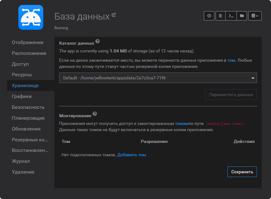Viewport: 271px width, 199px height.
Task: Click the Переместить данные button
Action: point(231,95)
